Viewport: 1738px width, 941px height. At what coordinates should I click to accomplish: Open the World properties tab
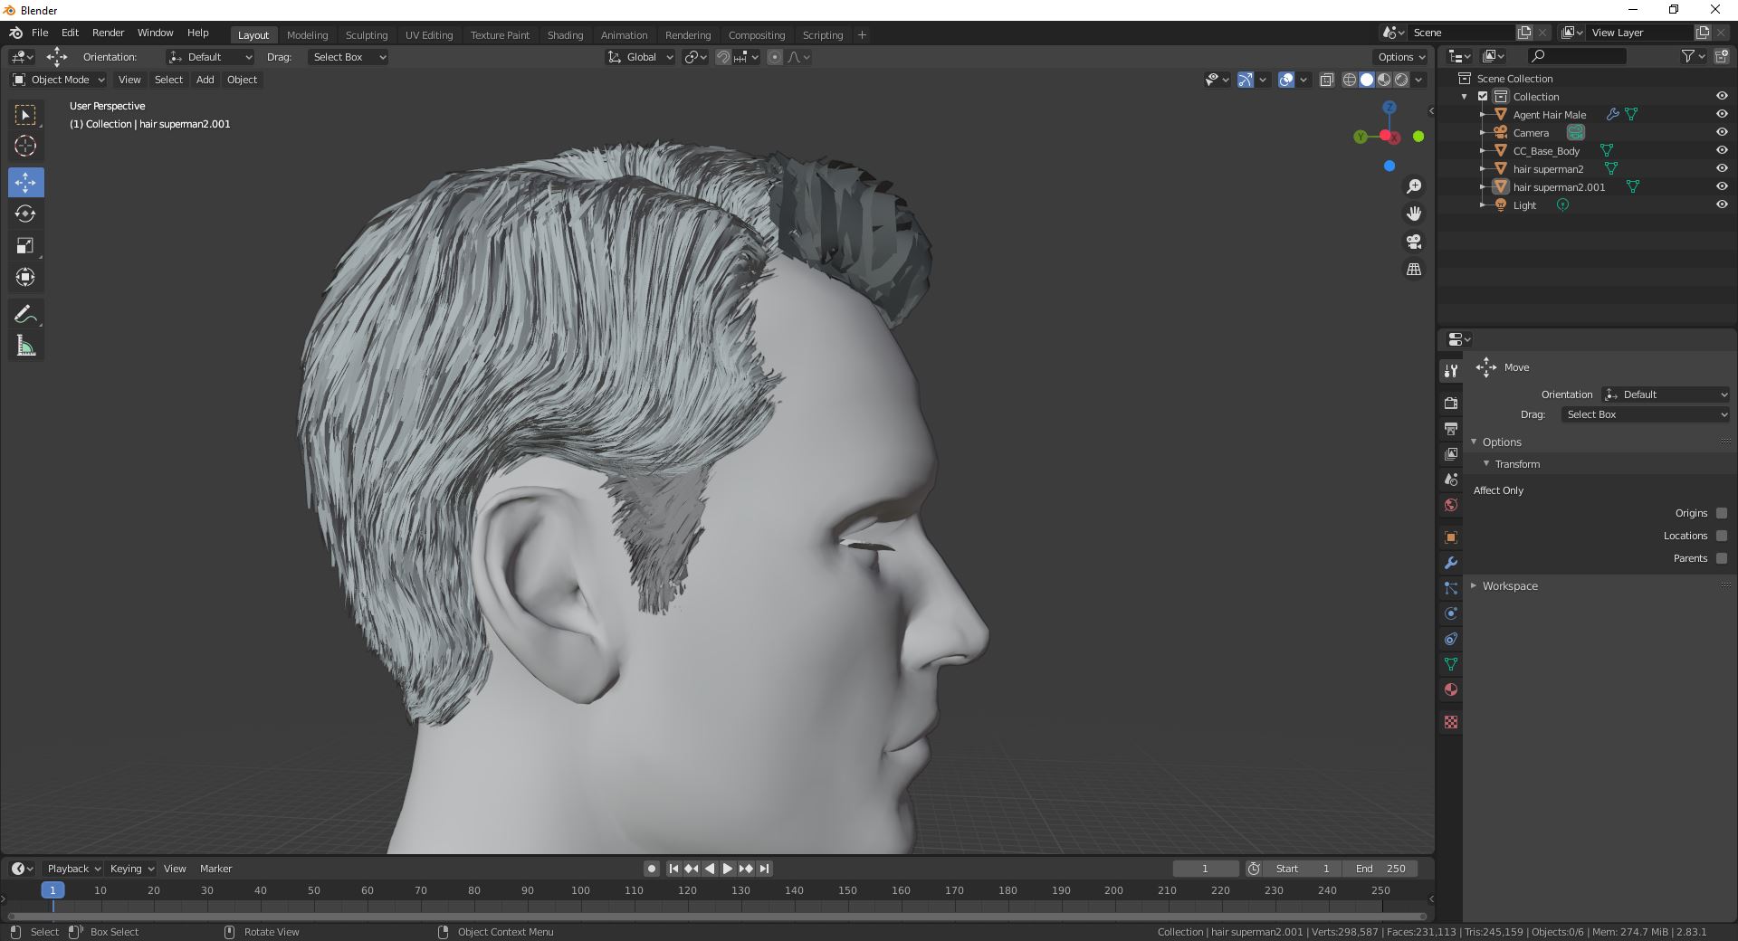(x=1451, y=505)
